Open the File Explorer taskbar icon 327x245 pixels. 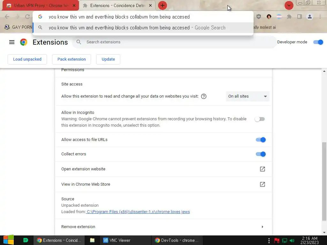tap(92, 240)
